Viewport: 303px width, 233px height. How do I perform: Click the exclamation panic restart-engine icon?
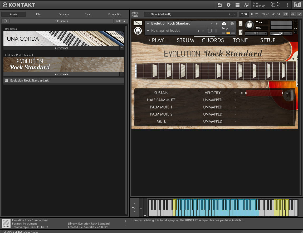pyautogui.click(x=287, y=5)
